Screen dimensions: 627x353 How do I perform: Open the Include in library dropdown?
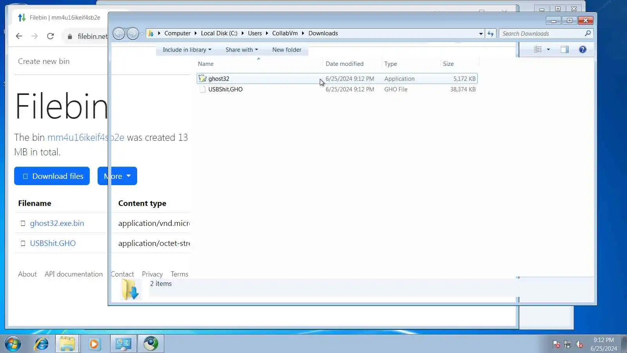click(187, 50)
